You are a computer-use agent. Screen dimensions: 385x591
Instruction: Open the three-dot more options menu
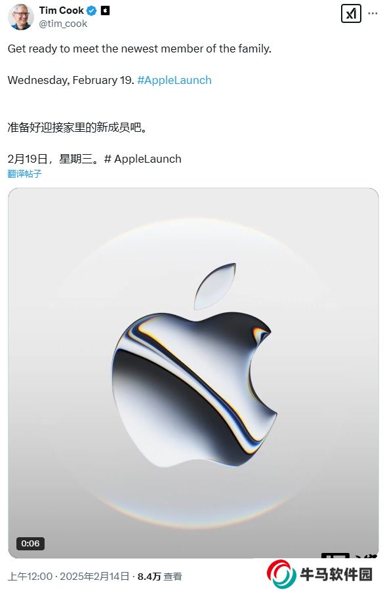tap(373, 14)
